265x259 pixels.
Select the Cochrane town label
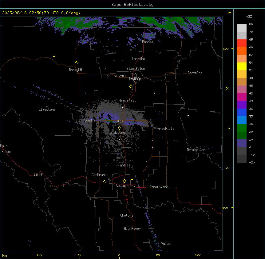(99, 175)
